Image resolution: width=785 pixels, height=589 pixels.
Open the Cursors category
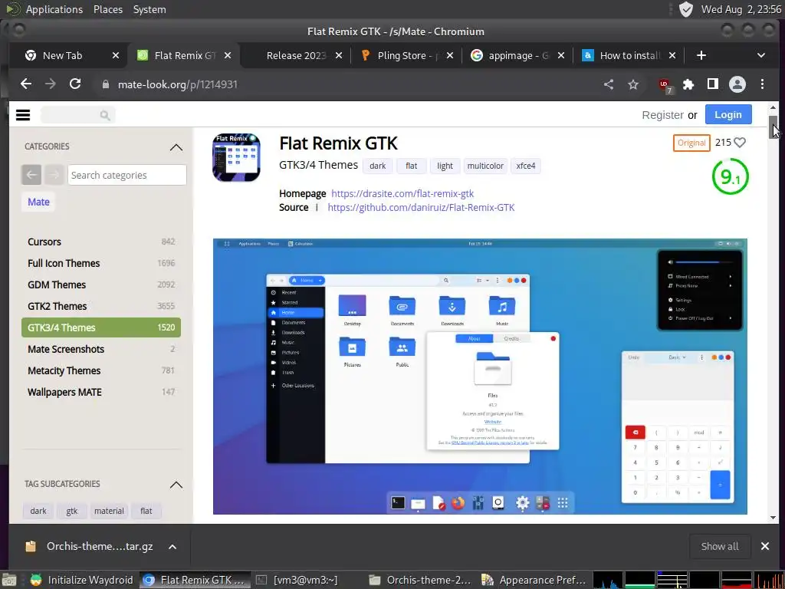coord(100,242)
